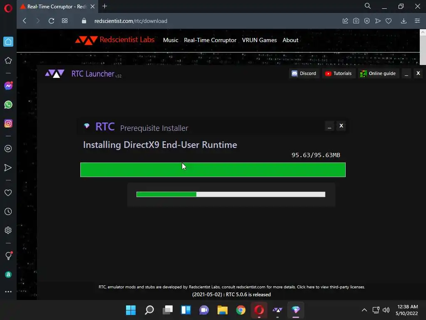The height and width of the screenshot is (320, 426).
Task: Open edit page share icon in address bar
Action: point(345,21)
